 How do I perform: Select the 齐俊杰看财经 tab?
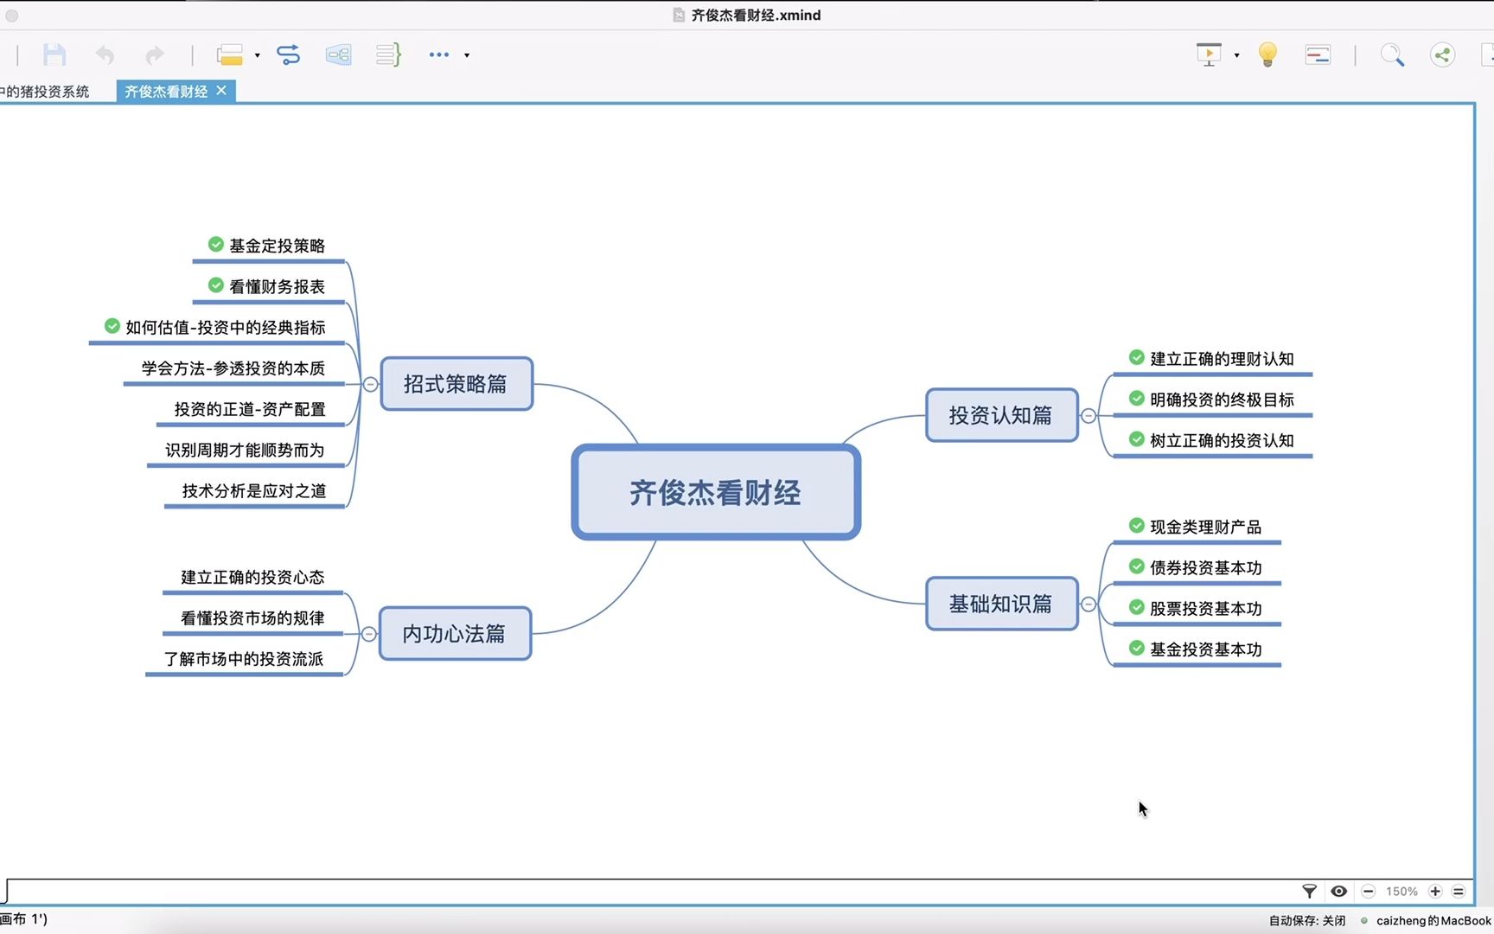[166, 92]
